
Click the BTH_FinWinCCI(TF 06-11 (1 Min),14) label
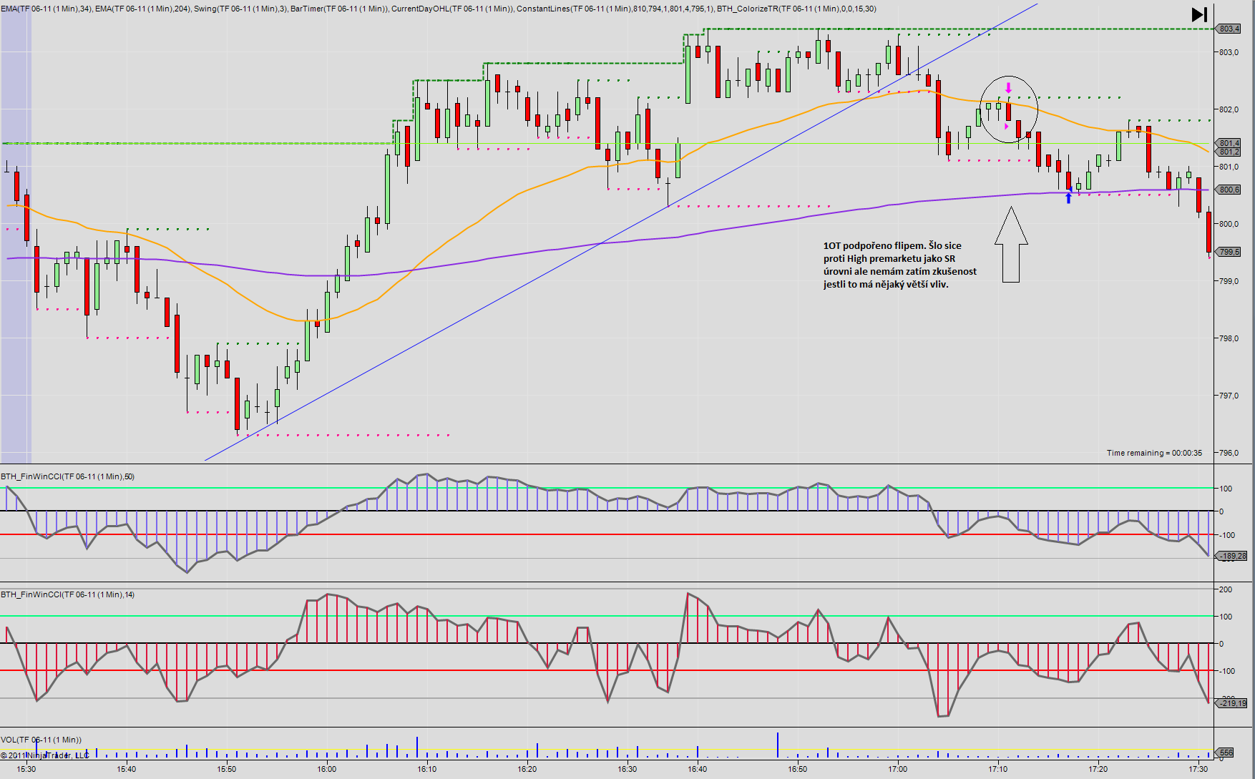(x=67, y=594)
